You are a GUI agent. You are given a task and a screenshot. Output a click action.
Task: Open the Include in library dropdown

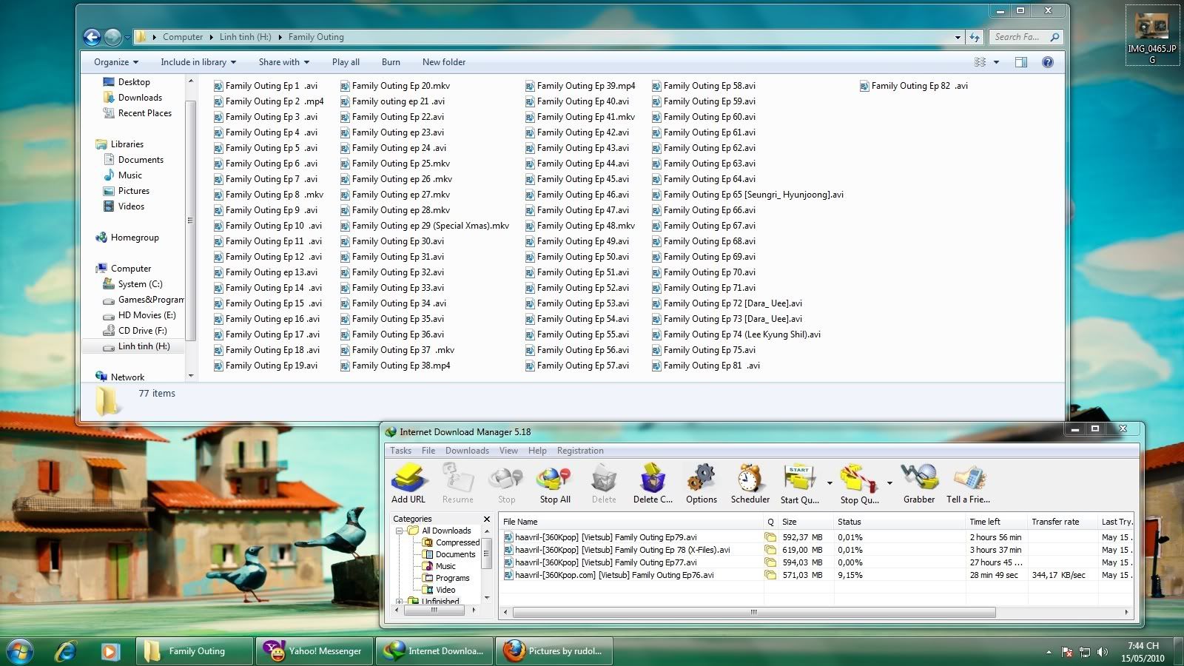pos(198,62)
